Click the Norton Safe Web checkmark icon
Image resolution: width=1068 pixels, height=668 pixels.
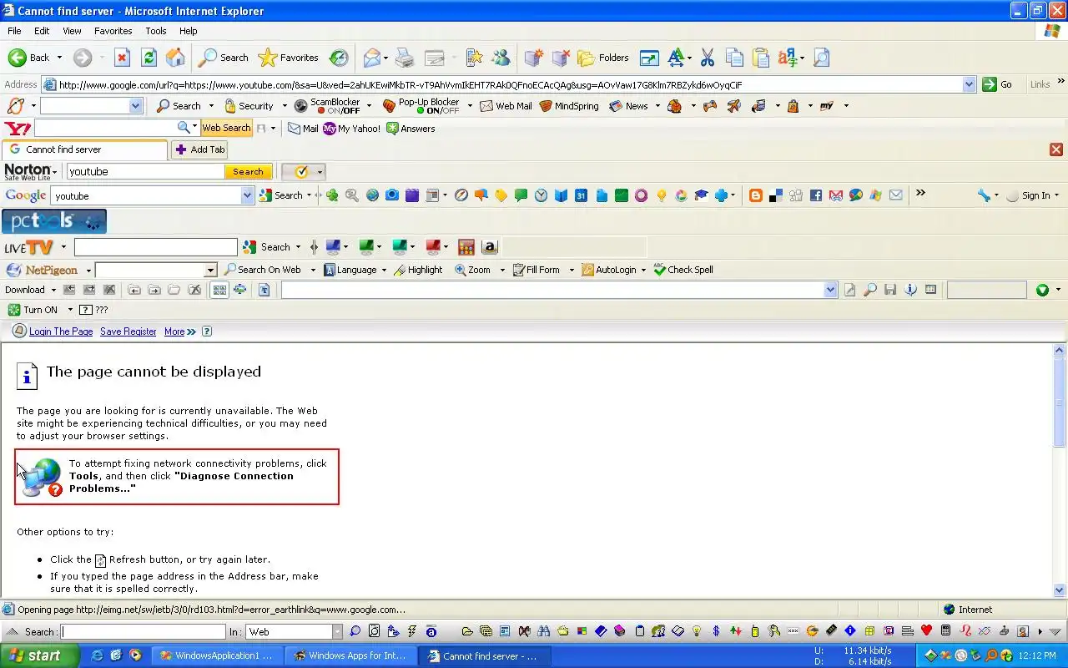click(x=301, y=171)
